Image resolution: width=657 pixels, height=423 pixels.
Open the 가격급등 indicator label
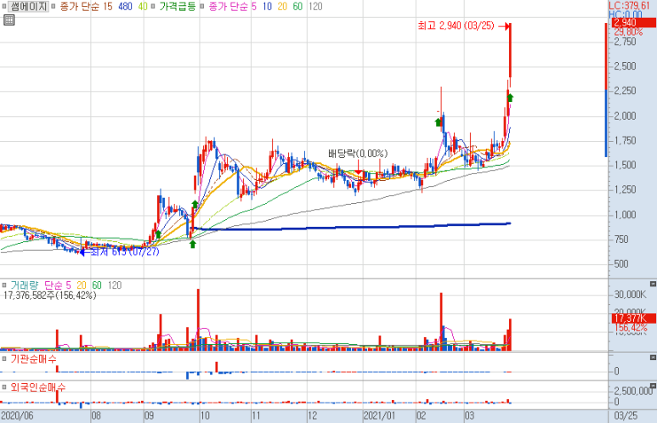tap(178, 6)
